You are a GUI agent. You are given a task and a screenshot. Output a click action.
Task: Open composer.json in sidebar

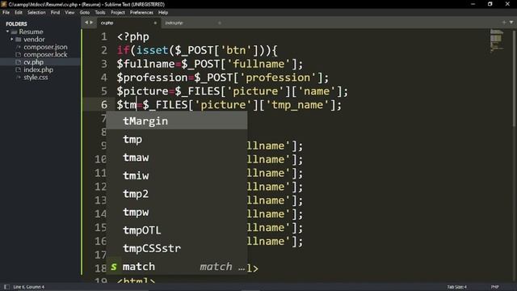tap(45, 47)
